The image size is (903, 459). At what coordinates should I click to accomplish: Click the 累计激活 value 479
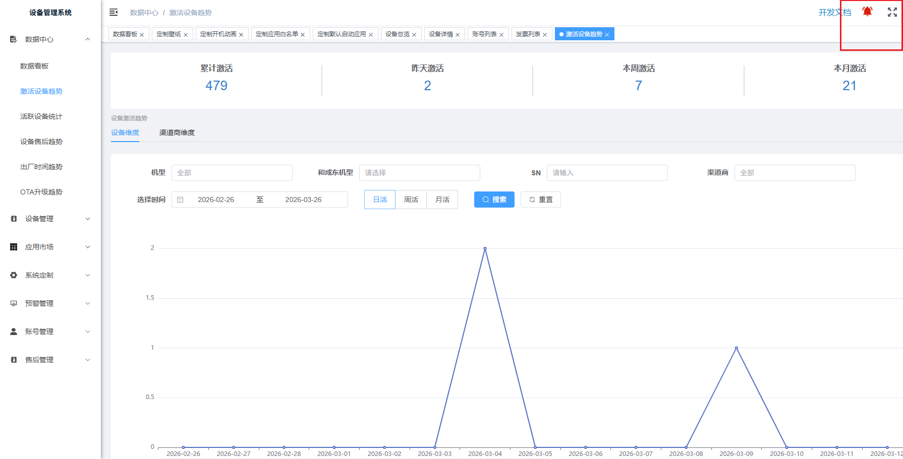coord(216,86)
